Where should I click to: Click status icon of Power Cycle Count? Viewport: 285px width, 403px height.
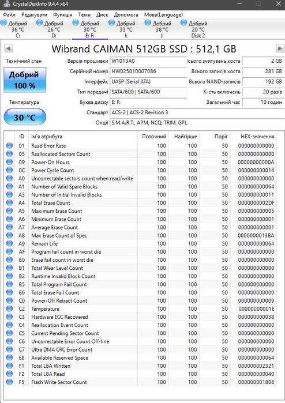(x=9, y=170)
